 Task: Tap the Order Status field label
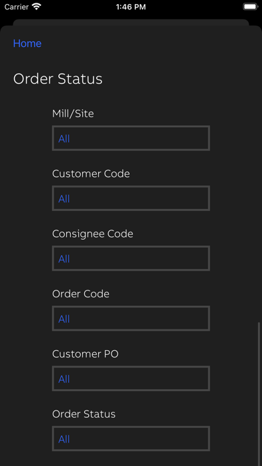pyautogui.click(x=84, y=414)
